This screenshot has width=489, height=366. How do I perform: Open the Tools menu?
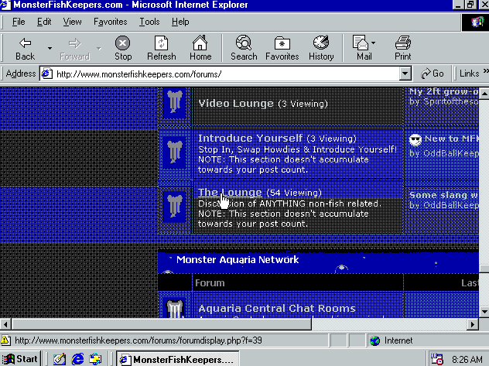pyautogui.click(x=149, y=22)
